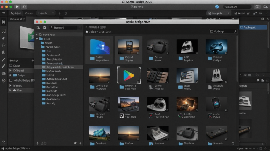Image resolution: width=270 pixels, height=151 pixels.
Task: Click the star icon at folder panel bottom
Action: [x=75, y=143]
